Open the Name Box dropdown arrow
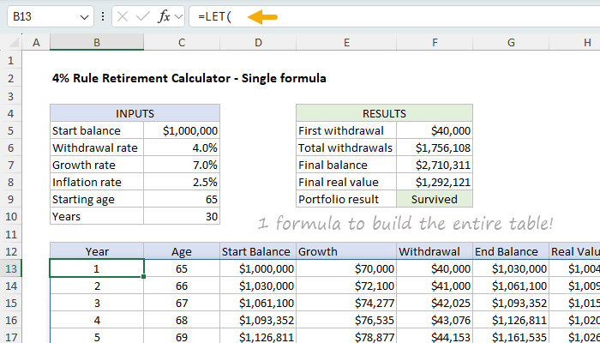Screen dimensions: 600x343 pyautogui.click(x=84, y=17)
